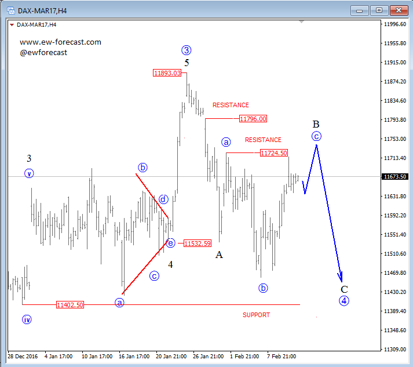Select the 11724.50 resistance price tag

[273, 153]
